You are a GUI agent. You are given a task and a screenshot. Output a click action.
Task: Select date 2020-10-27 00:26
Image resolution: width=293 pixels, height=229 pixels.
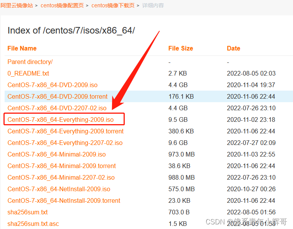coord(251,189)
